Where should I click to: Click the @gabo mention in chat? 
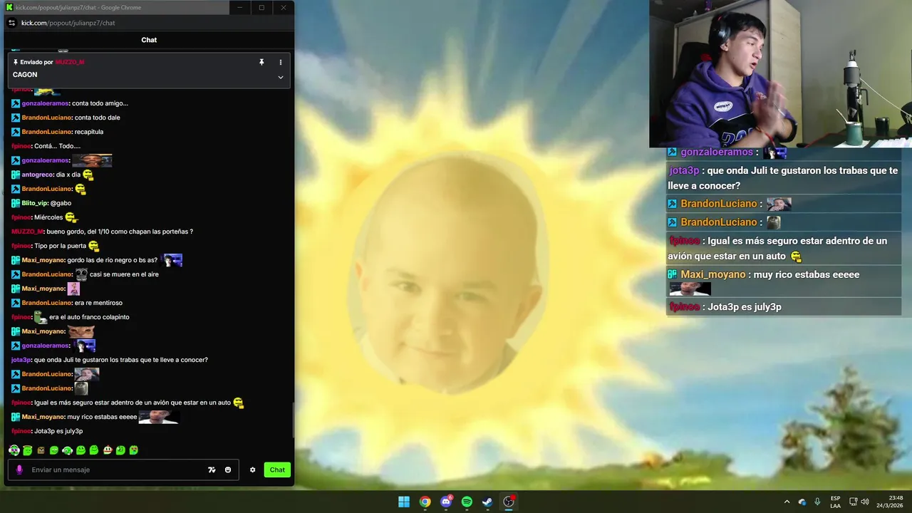(x=61, y=203)
